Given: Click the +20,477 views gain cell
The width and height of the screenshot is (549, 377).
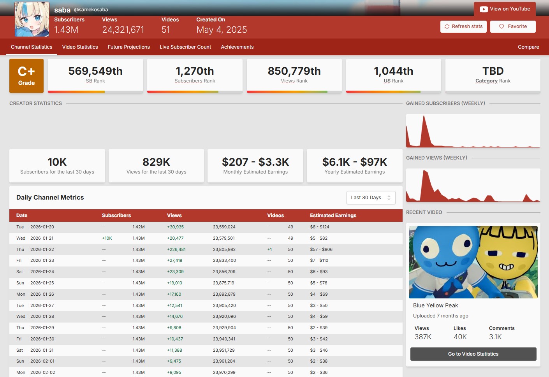Looking at the screenshot, I should [176, 238].
